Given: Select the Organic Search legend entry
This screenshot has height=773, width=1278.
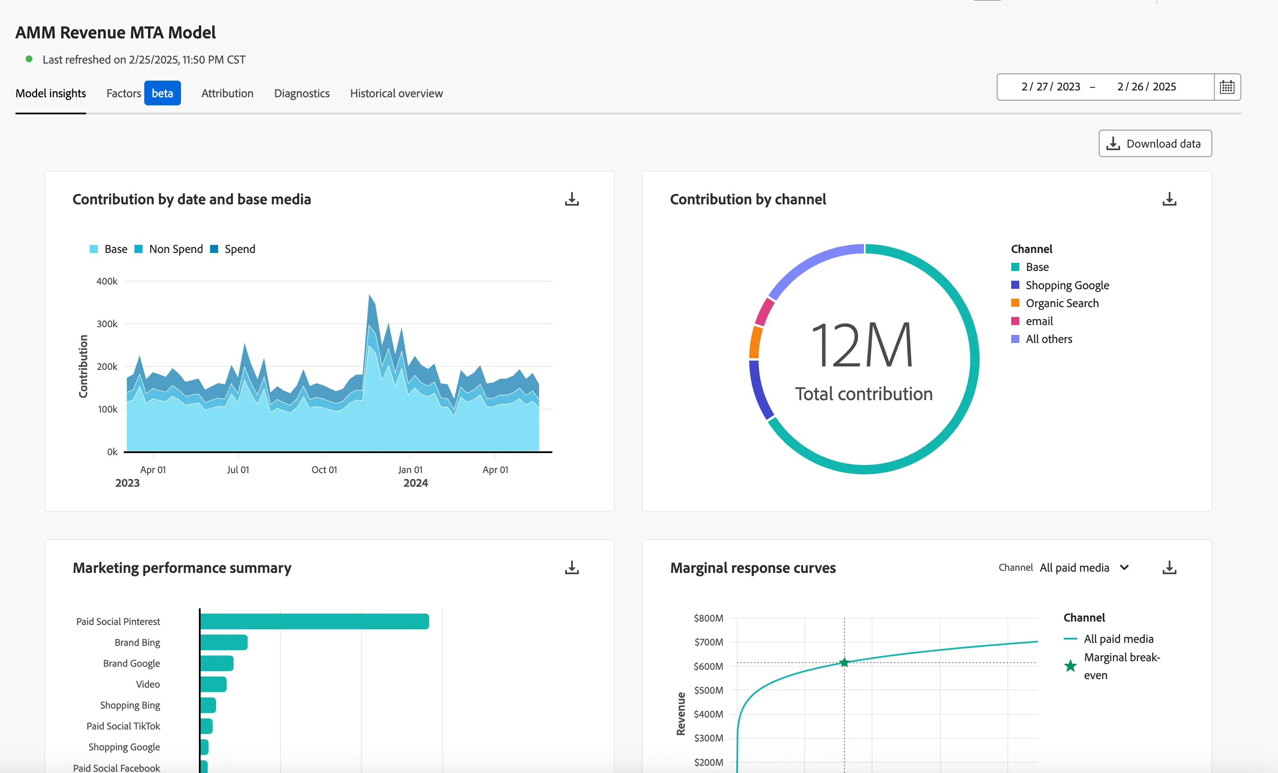Looking at the screenshot, I should pyautogui.click(x=1055, y=303).
